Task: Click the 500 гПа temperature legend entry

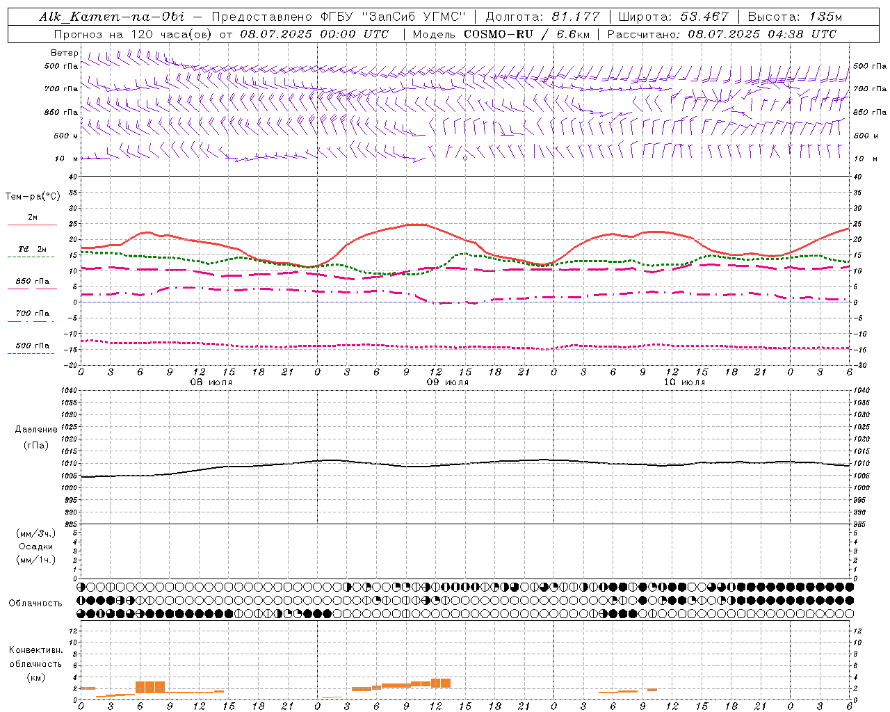Action: pos(32,346)
